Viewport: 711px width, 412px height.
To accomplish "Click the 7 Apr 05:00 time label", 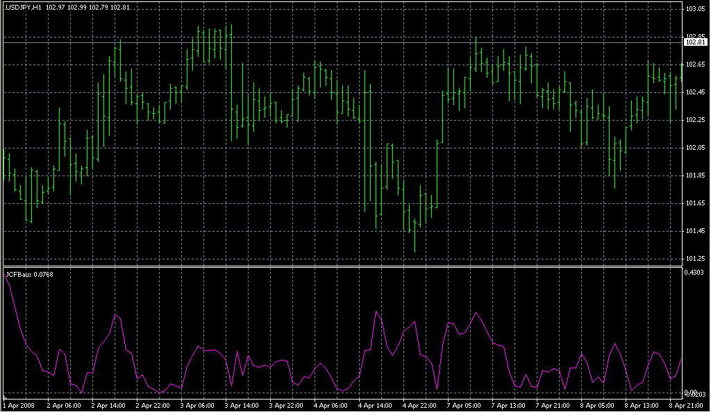I will pyautogui.click(x=465, y=405).
